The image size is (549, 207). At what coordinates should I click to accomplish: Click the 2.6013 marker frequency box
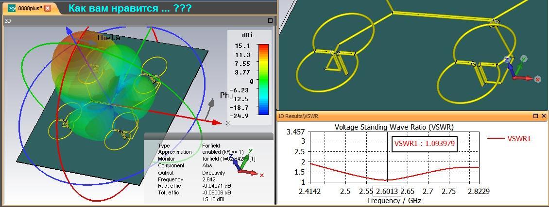pos(387,191)
